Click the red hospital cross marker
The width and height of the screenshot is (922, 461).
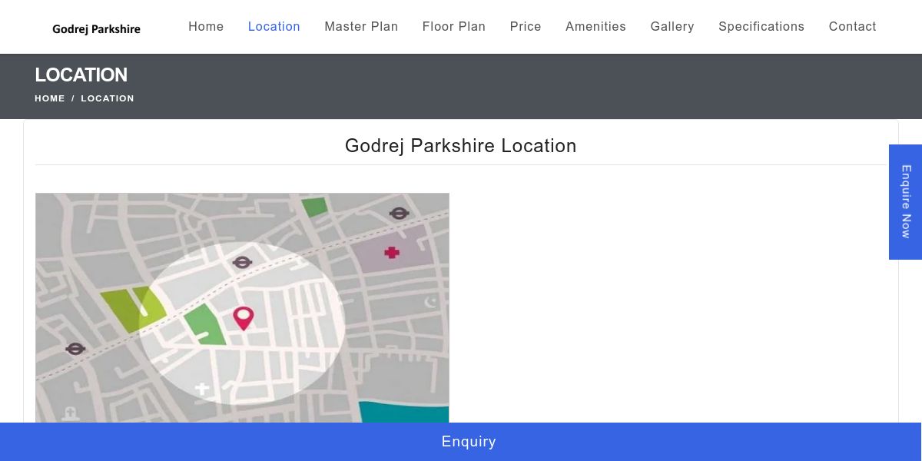(392, 252)
